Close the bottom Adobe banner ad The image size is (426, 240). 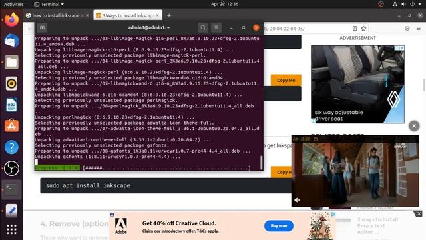419,214
